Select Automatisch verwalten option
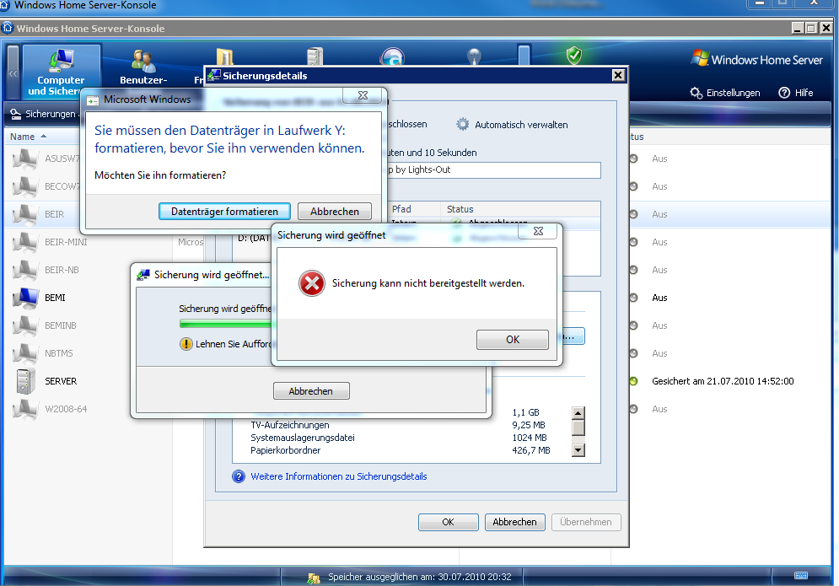Viewport: 839px width, 586px height. [512, 125]
